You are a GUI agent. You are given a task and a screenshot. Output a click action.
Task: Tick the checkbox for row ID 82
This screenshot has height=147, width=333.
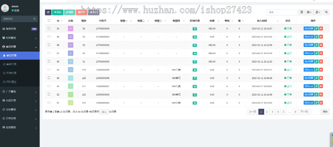click(49, 94)
